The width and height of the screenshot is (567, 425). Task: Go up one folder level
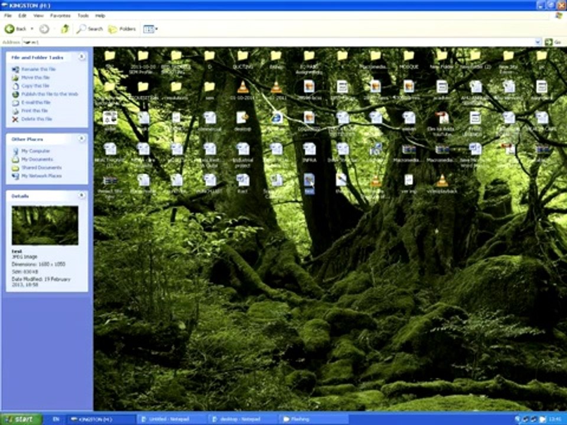[x=65, y=28]
